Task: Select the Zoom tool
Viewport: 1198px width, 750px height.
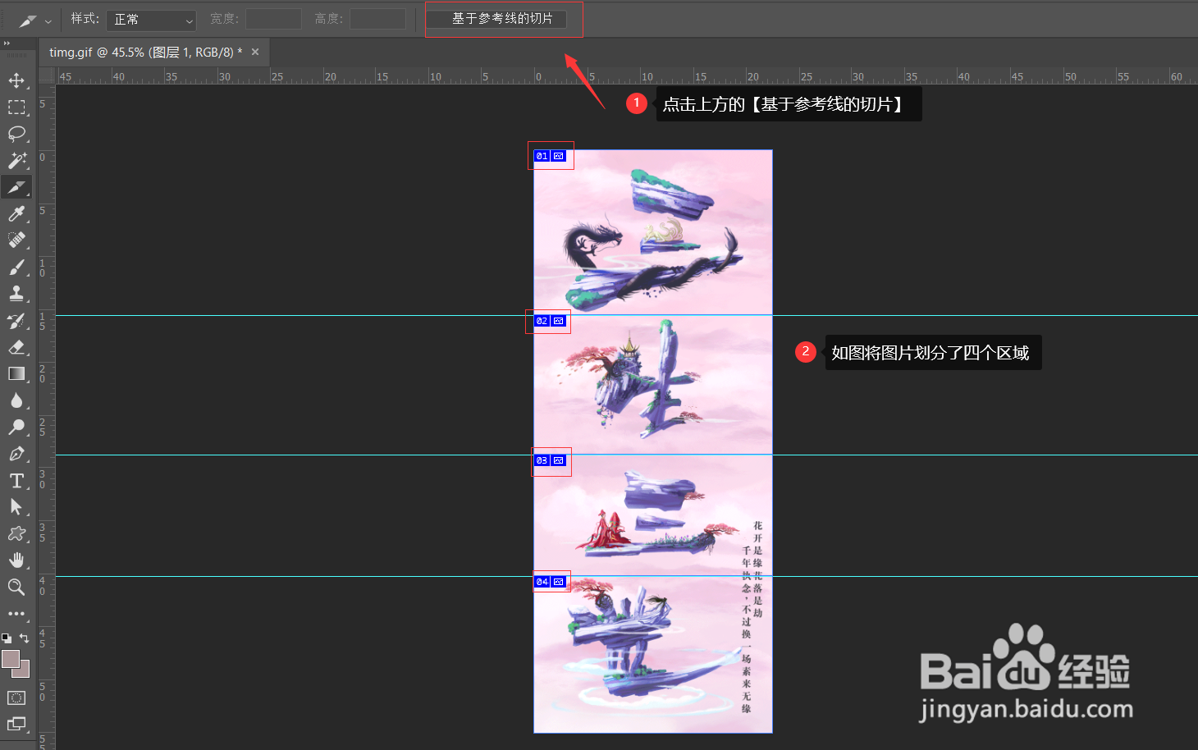Action: tap(16, 587)
